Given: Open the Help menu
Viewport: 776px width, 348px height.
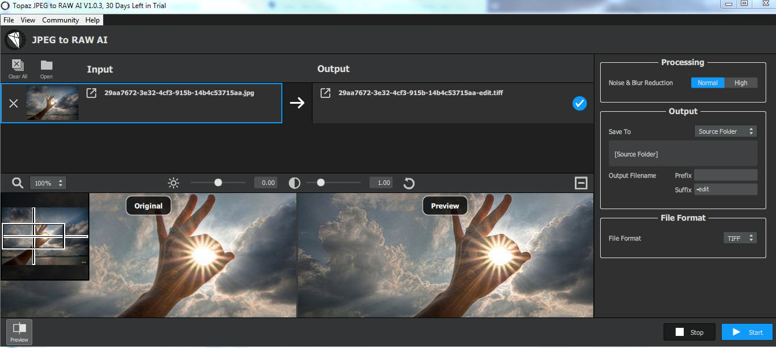Looking at the screenshot, I should 93,20.
